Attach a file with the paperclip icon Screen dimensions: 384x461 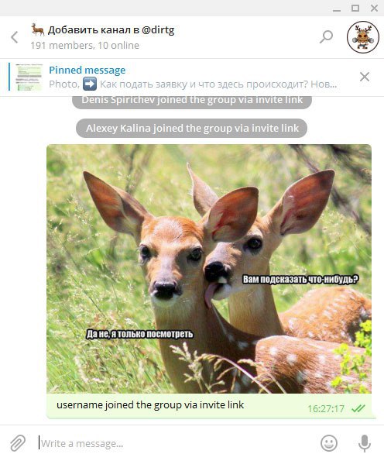[x=18, y=442]
